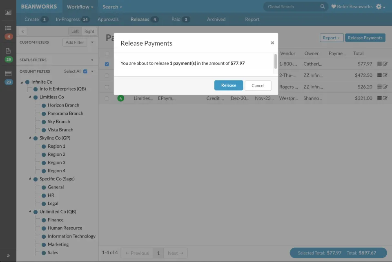The height and width of the screenshot is (262, 392).
Task: Collapse filter panel with double arrow button
Action: [22, 31]
